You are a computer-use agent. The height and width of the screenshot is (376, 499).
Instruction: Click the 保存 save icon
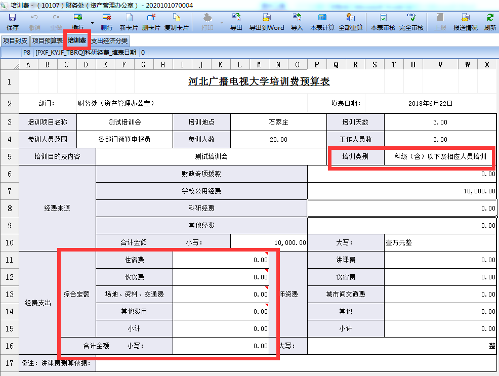13,22
